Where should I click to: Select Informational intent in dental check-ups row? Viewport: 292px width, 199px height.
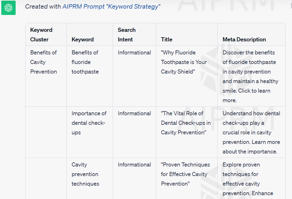[x=134, y=113]
